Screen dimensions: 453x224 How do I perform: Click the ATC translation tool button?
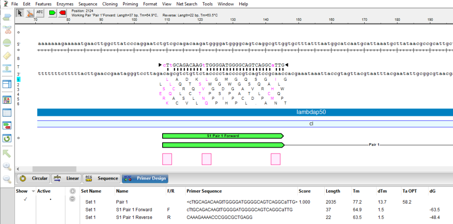(x=39, y=12)
